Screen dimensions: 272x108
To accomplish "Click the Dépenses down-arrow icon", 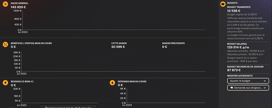I will point(112,83).
